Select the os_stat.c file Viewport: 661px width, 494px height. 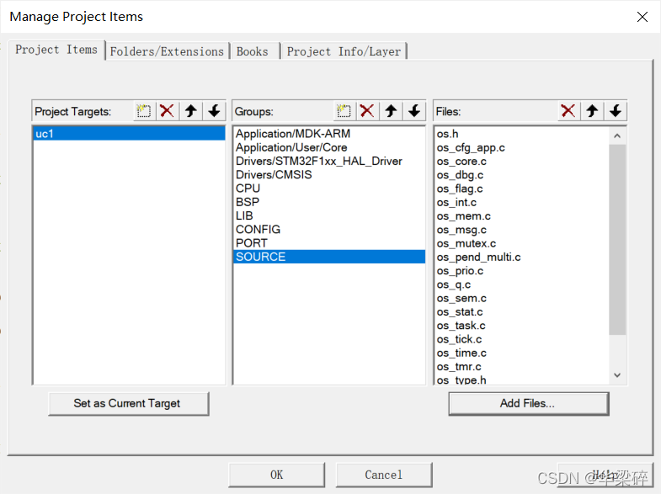click(522, 312)
